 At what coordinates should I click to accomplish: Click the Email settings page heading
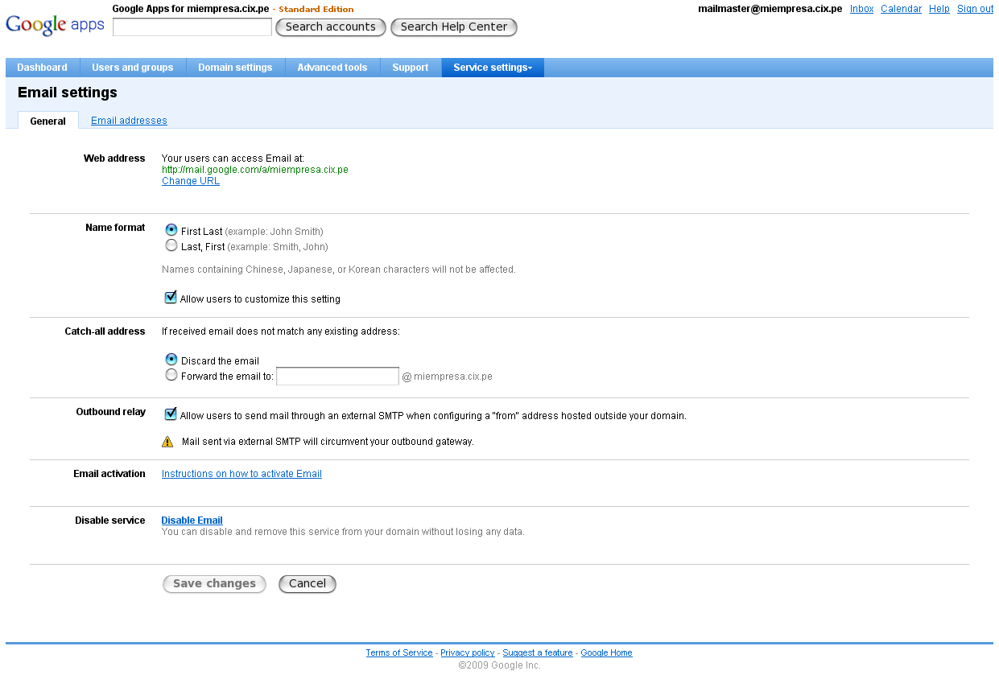tap(68, 93)
